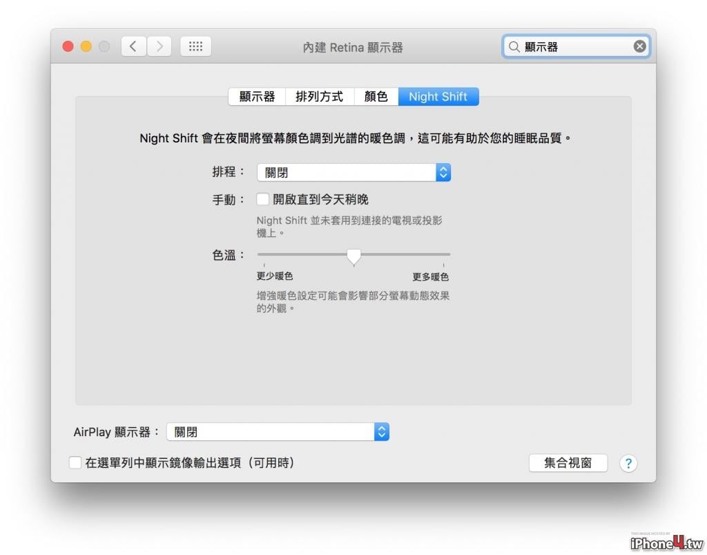Switch to the 排列方式 tab
This screenshot has height=555, width=707.
(x=320, y=97)
